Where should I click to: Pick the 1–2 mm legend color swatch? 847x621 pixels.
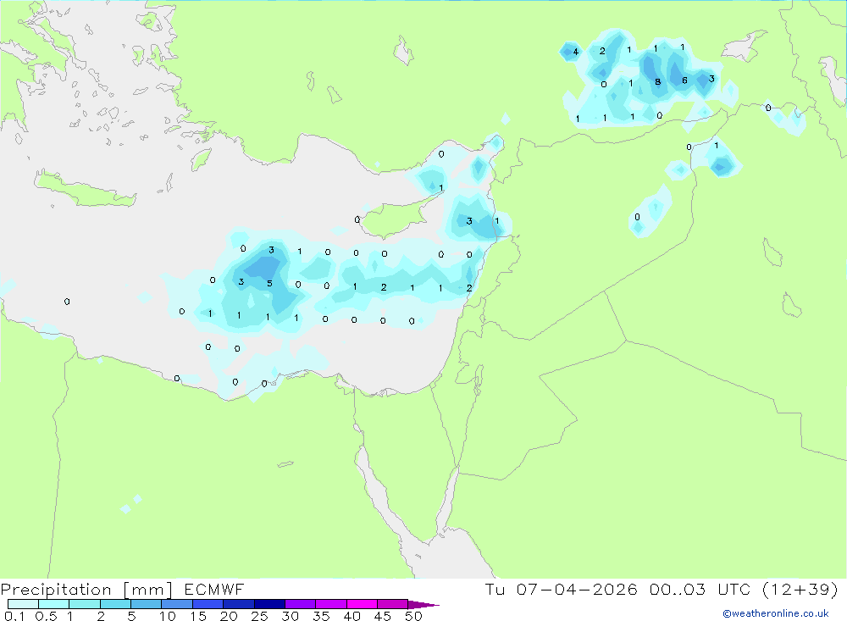[x=85, y=604]
